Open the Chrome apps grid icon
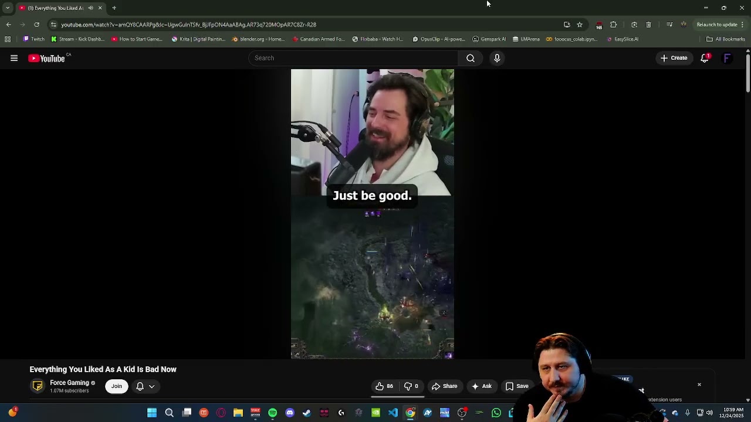This screenshot has height=422, width=751. point(8,39)
